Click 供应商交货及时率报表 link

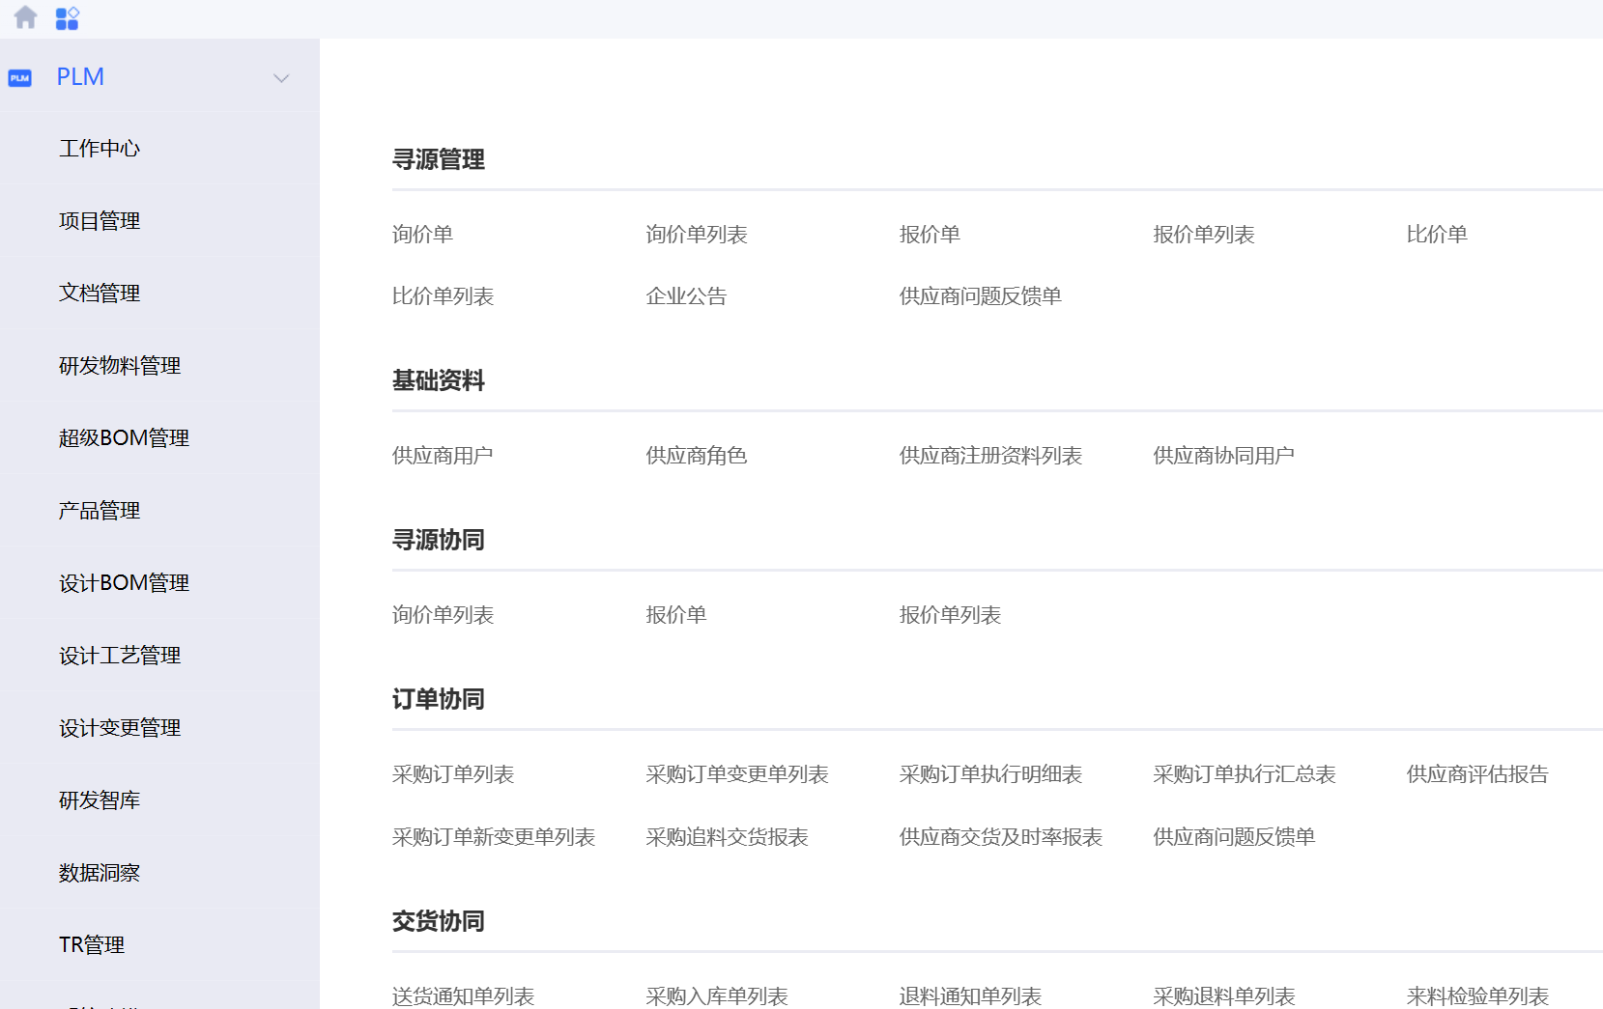click(x=1000, y=837)
